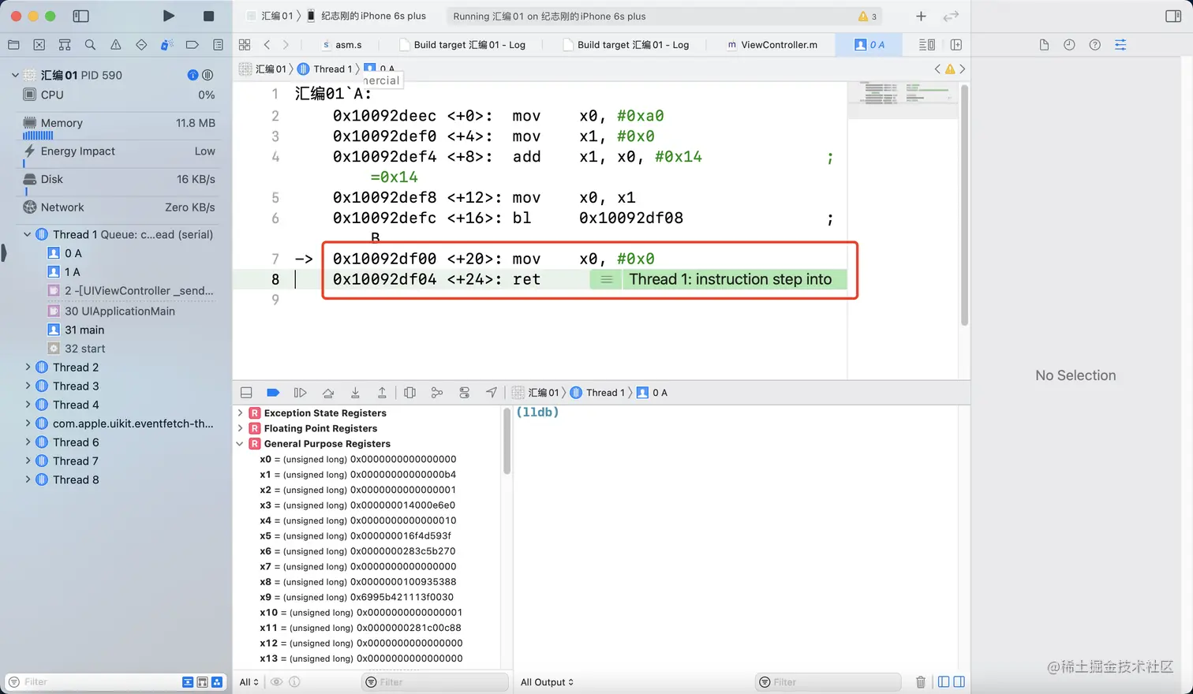The width and height of the screenshot is (1193, 694).
Task: Expand Thread 3
Action: point(28,386)
